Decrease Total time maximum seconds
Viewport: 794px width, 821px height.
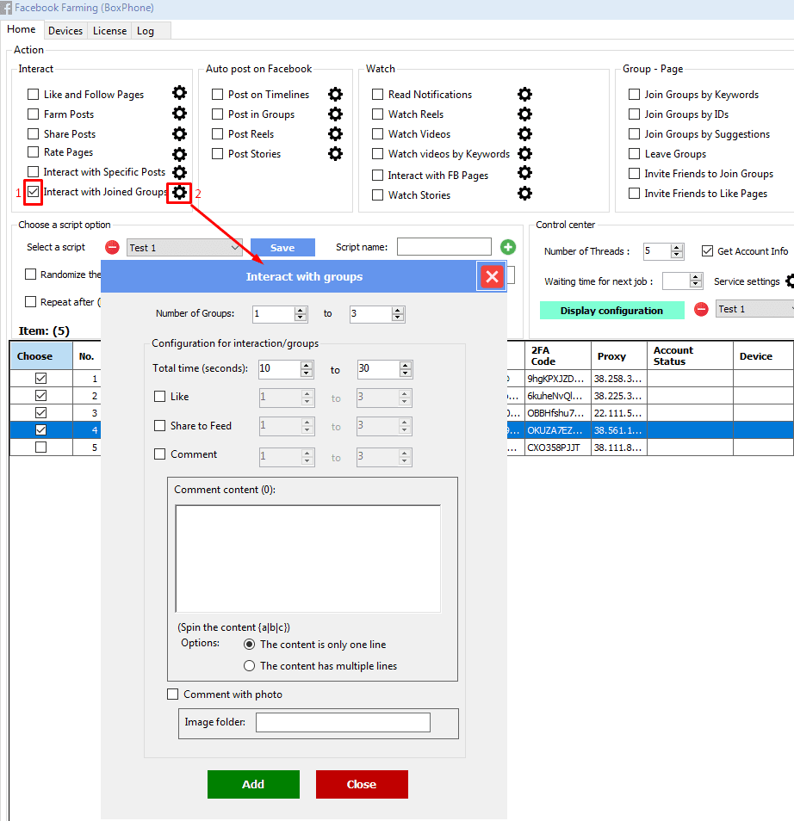pyautogui.click(x=405, y=373)
